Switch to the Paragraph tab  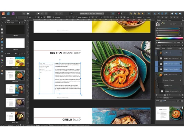coord(170,46)
